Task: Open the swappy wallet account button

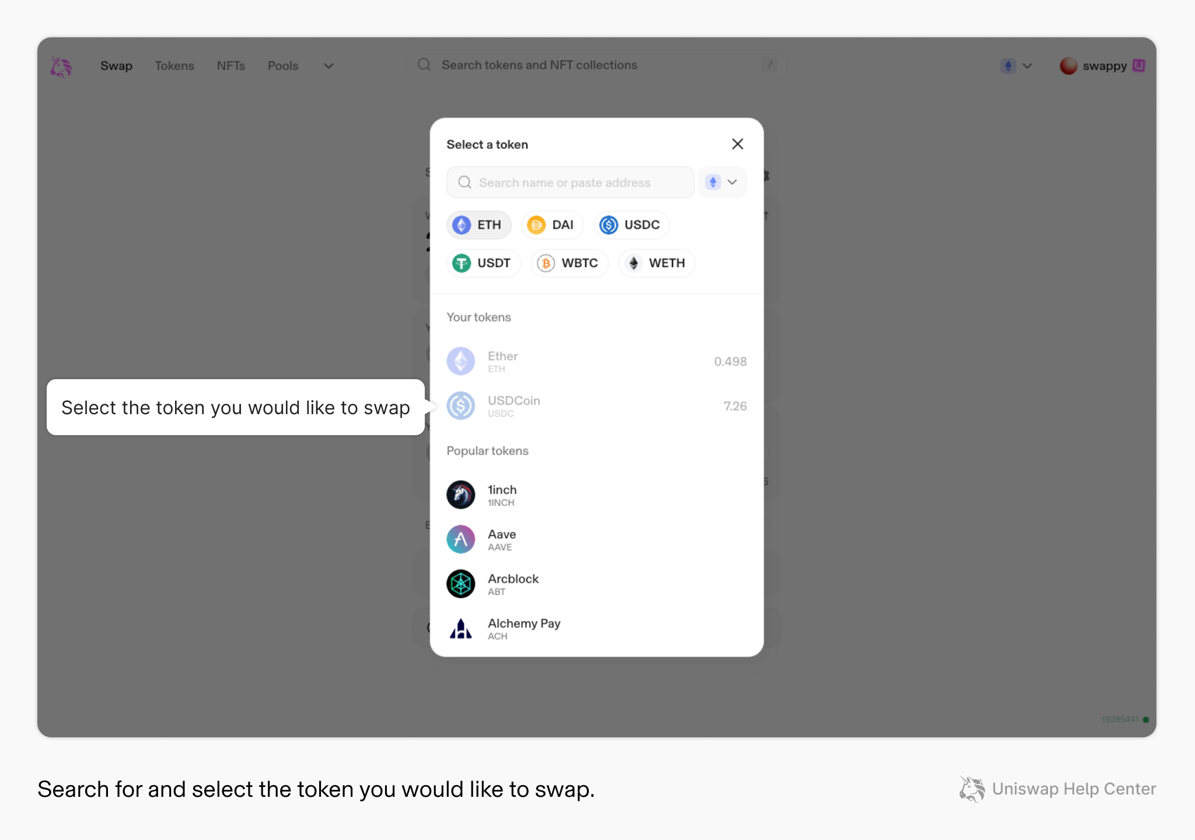Action: coord(1102,66)
